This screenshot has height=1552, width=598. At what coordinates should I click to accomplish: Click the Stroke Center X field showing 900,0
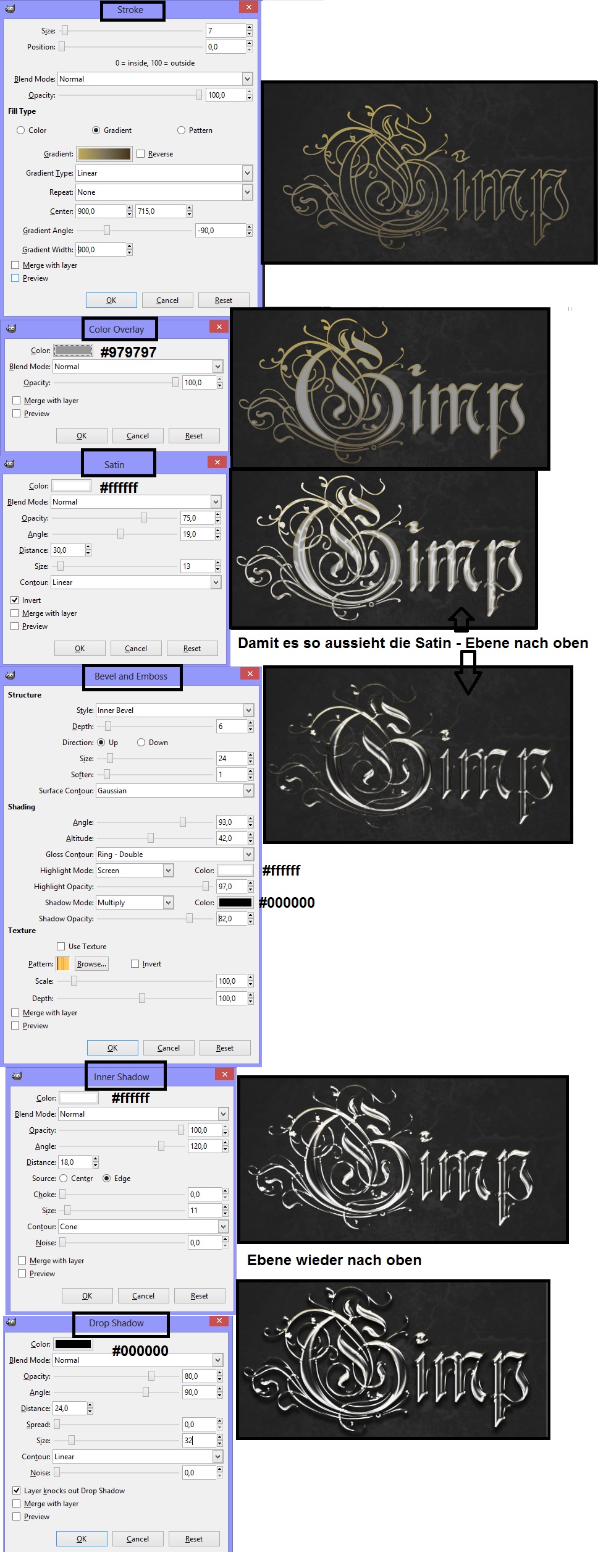click(x=101, y=211)
